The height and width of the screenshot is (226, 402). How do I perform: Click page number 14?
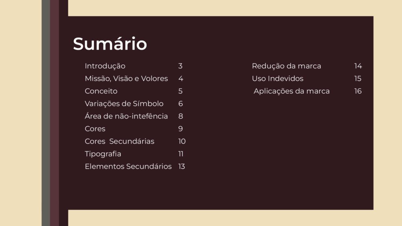point(358,66)
